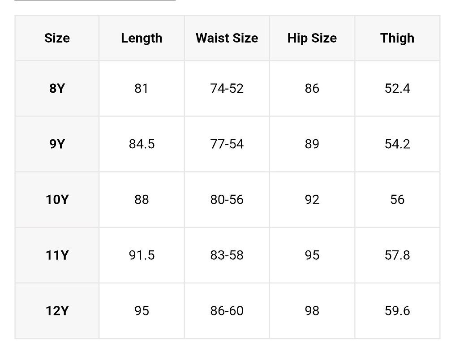The width and height of the screenshot is (455, 344).
Task: Click the hip size 98 cell
Action: 312,310
